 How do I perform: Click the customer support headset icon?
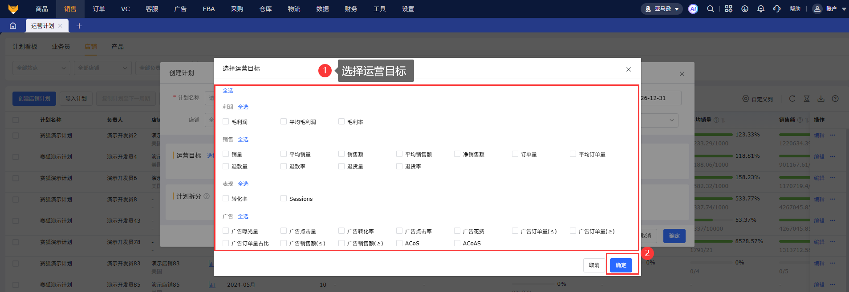[x=777, y=9]
